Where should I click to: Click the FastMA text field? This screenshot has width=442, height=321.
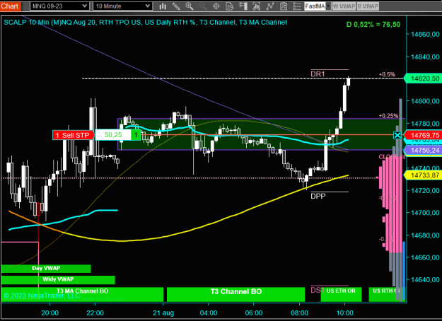[x=315, y=6]
